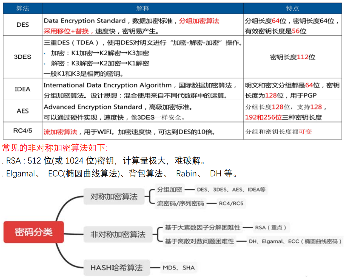Screen dimensions: 346x277
Task: Click the 3DES algorithm name cell
Action: coord(23,57)
